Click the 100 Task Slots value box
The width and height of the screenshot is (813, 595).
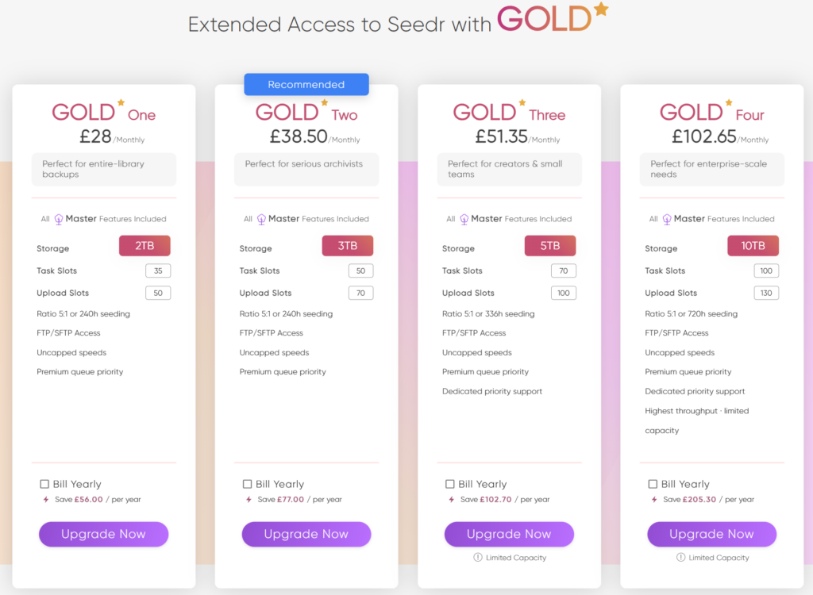[x=766, y=271]
